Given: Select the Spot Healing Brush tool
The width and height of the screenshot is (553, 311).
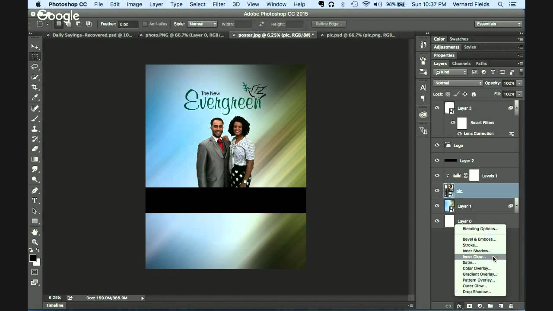Looking at the screenshot, I should click(x=35, y=108).
